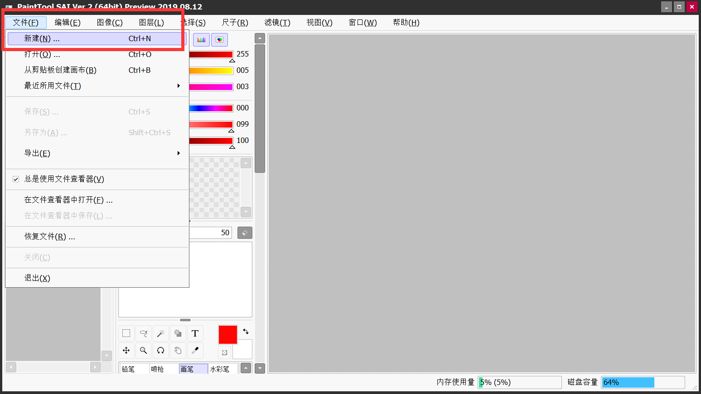Click the checkered swatch palette area
The image size is (701, 394).
[214, 187]
